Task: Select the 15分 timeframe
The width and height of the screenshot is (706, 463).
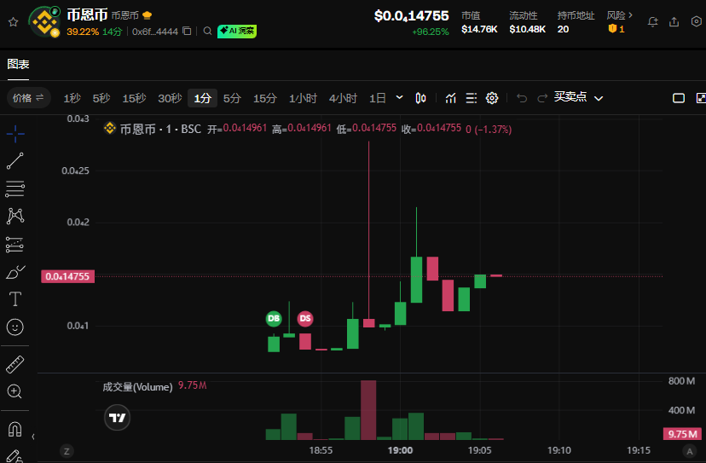Action: point(265,98)
